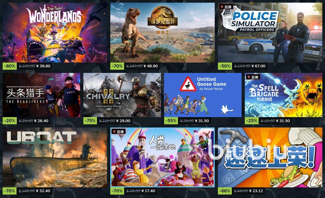Image resolution: width=325 pixels, height=198 pixels.
Task: Click the ¥ 32.40 UBOAT price
Action: click(43, 191)
